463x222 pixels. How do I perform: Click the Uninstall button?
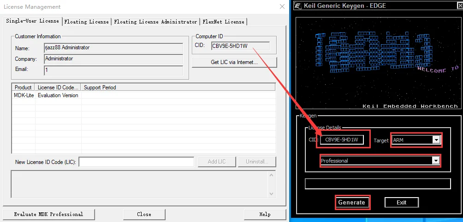pyautogui.click(x=256, y=162)
